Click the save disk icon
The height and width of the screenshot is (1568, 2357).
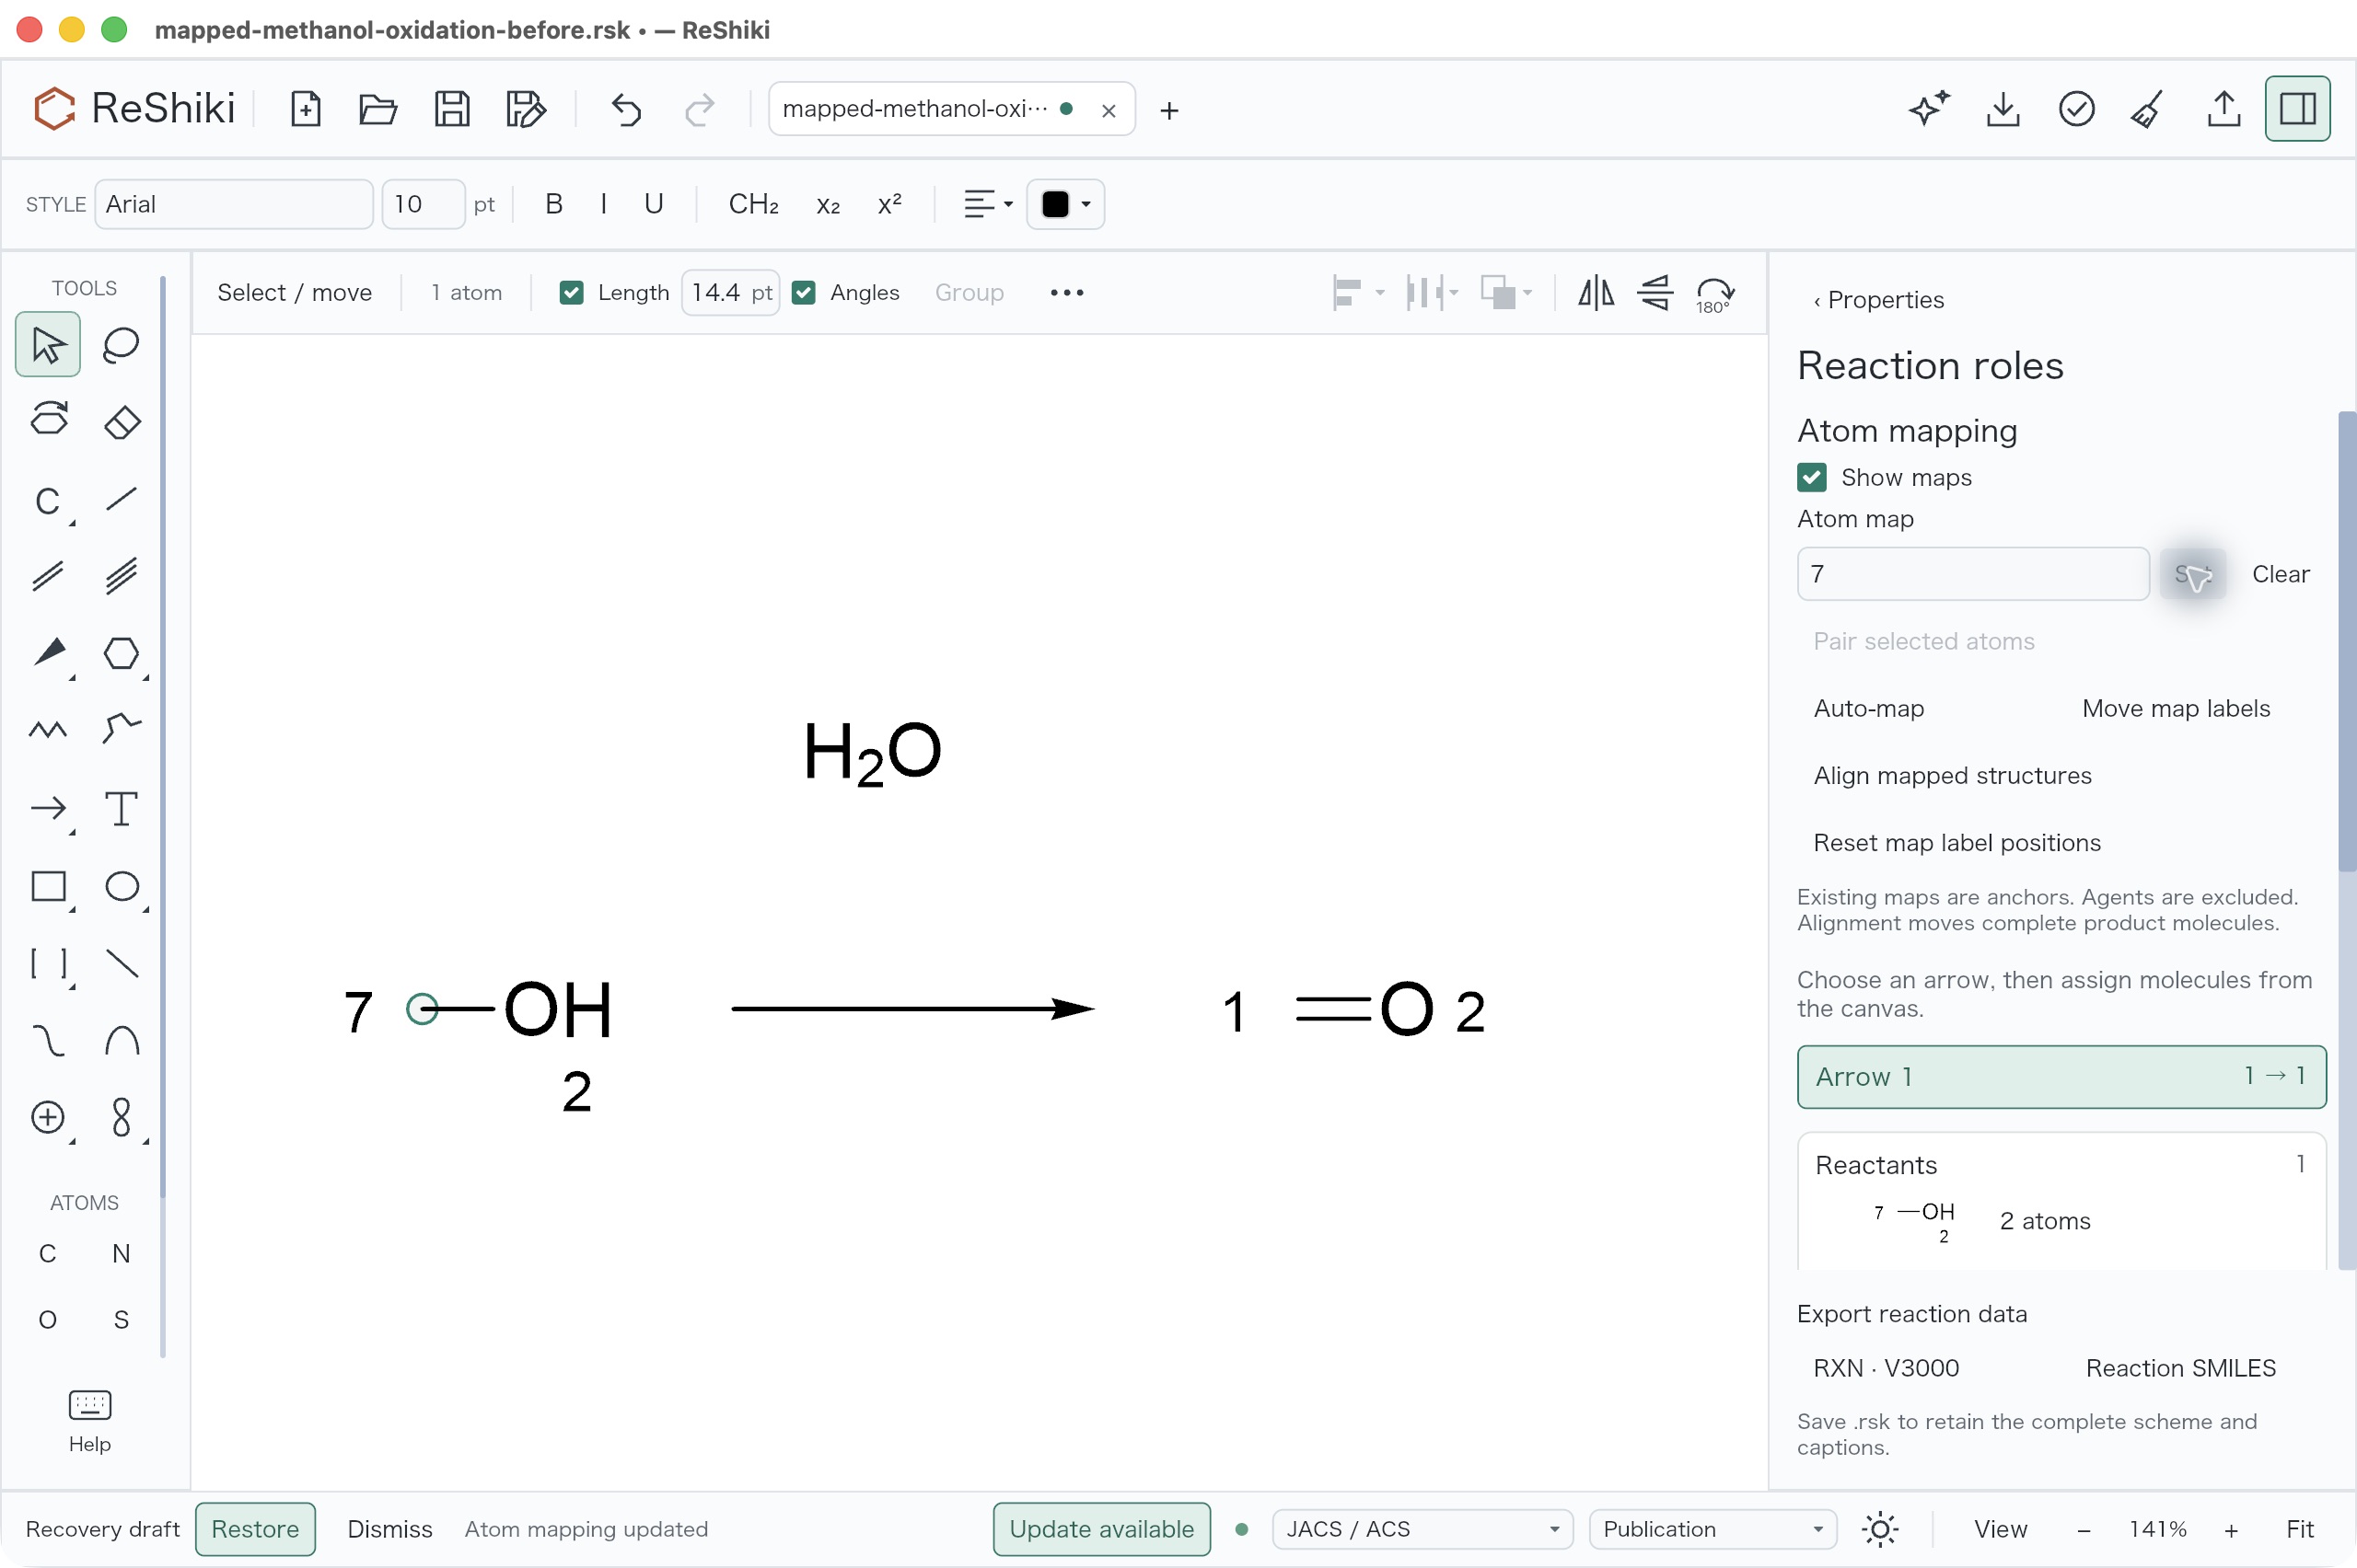tap(452, 109)
